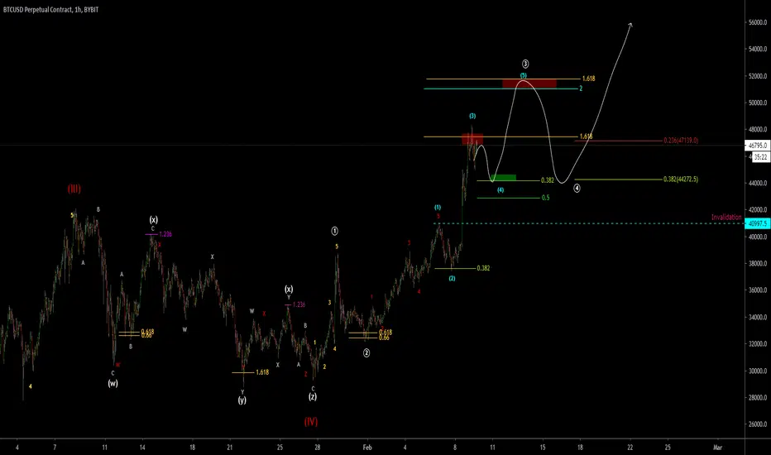Select the current price label 46795.0
Image resolution: width=771 pixels, height=455 pixels.
(x=758, y=145)
